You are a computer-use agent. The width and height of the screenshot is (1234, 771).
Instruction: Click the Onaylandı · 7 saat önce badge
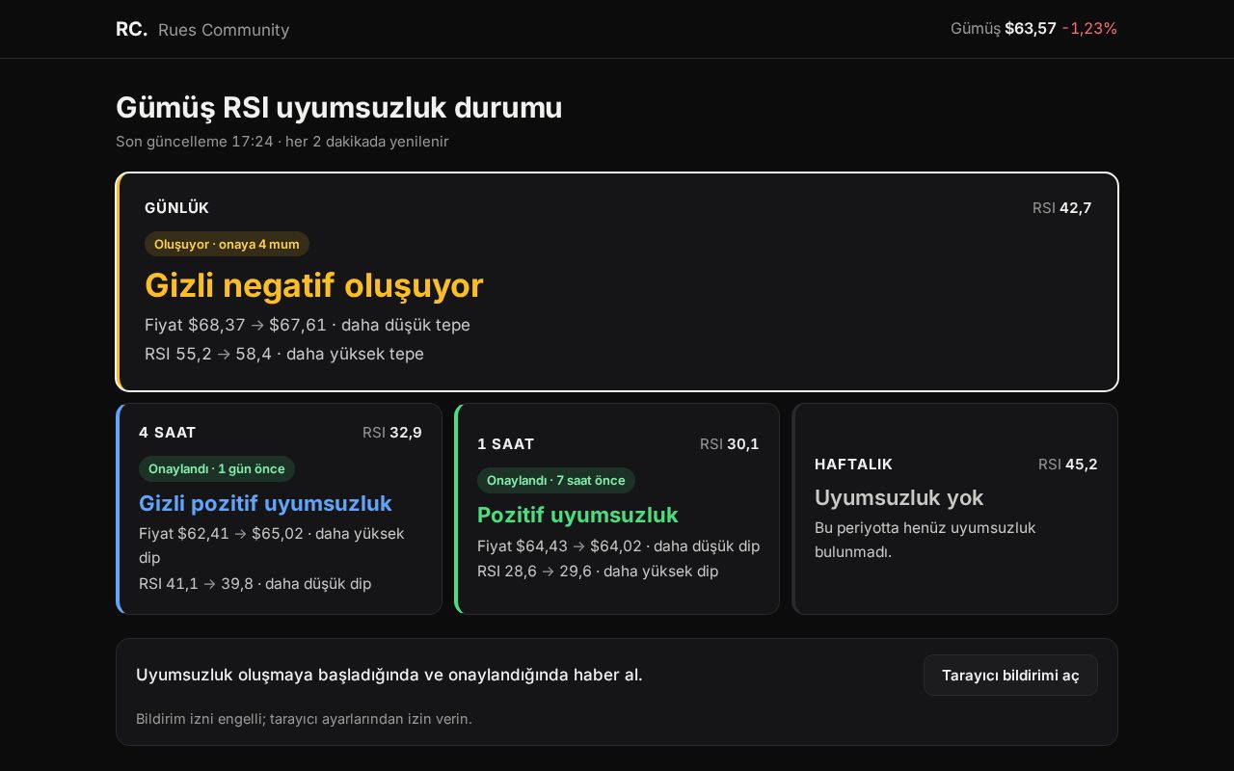[555, 480]
